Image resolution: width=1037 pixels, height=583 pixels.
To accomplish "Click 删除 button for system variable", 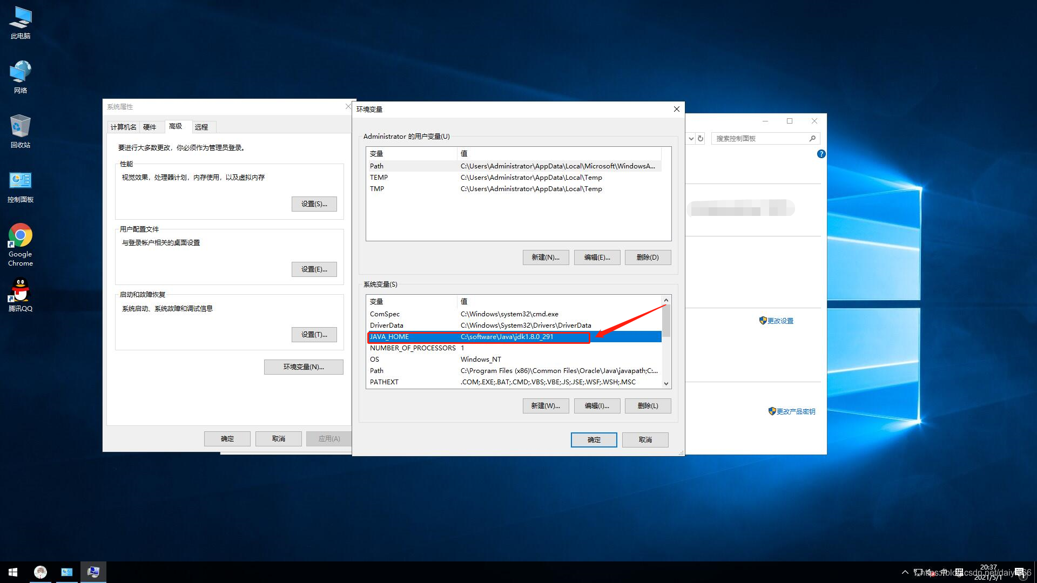I will click(647, 405).
